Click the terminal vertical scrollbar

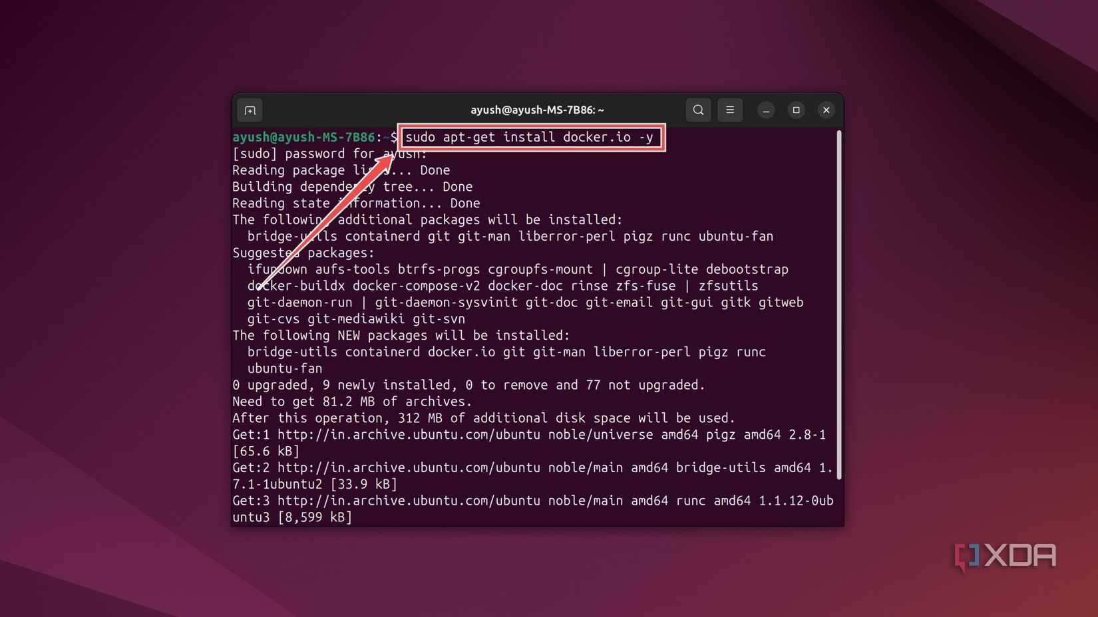click(838, 305)
